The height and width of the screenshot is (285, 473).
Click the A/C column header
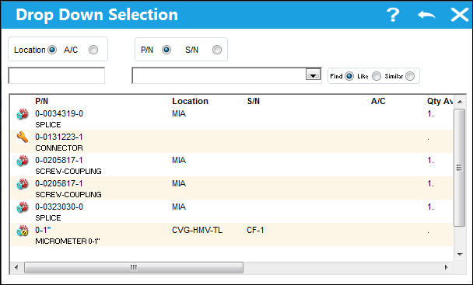tap(378, 101)
